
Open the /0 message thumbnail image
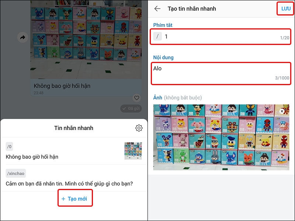click(133, 151)
